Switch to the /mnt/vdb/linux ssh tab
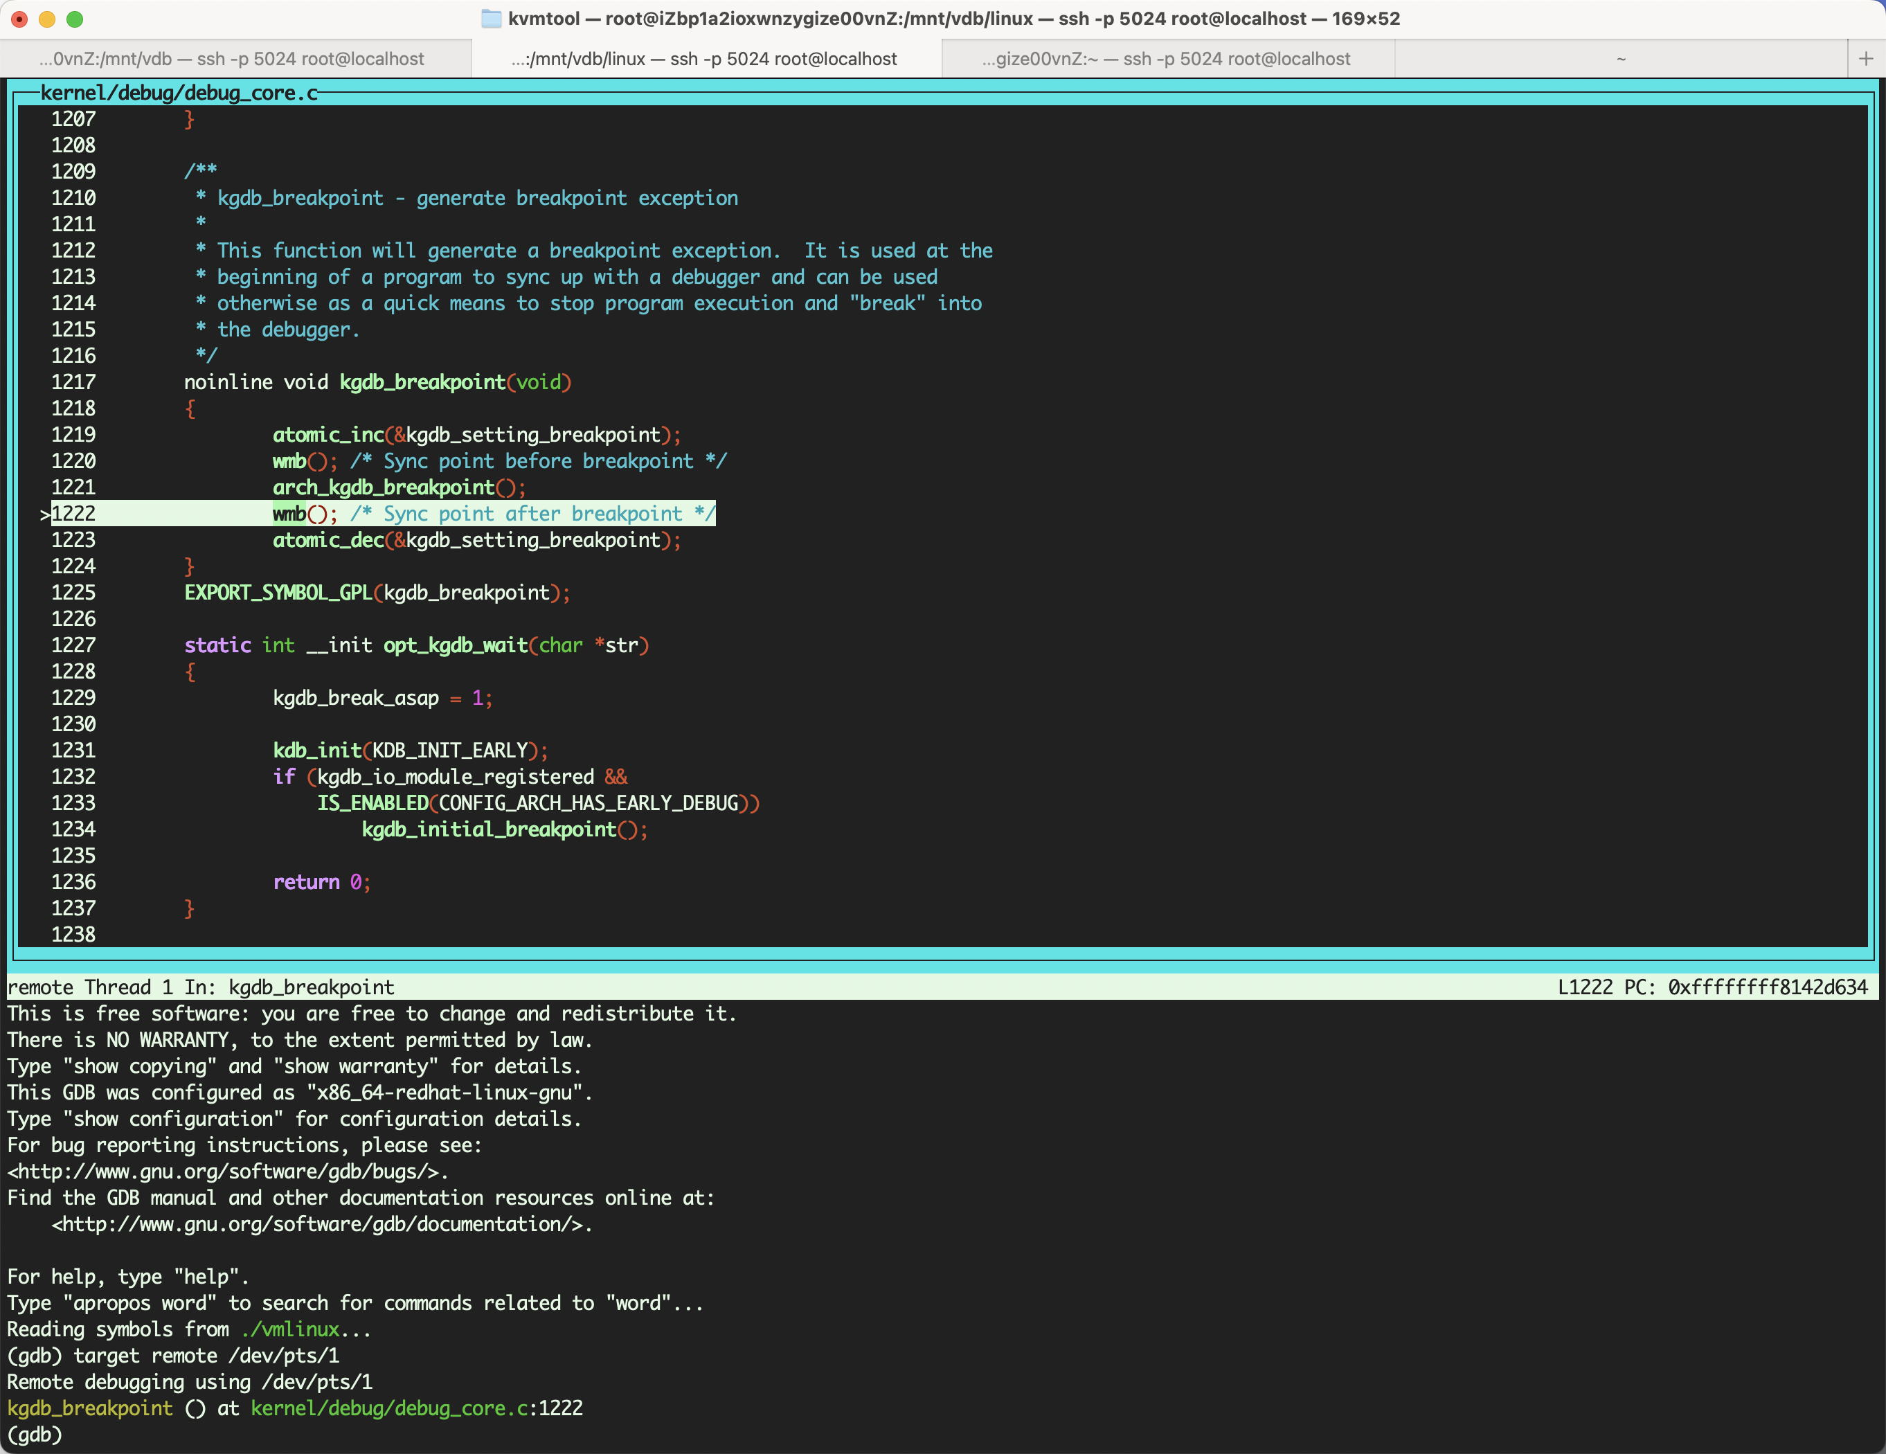The image size is (1886, 1454). pyautogui.click(x=704, y=59)
